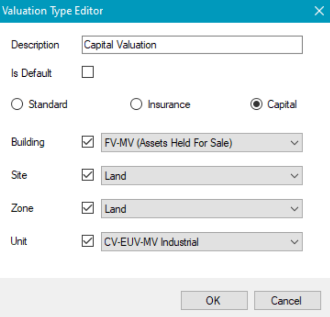Uncheck the Site checkbox
Viewport: 330px width, 317px height.
click(88, 176)
